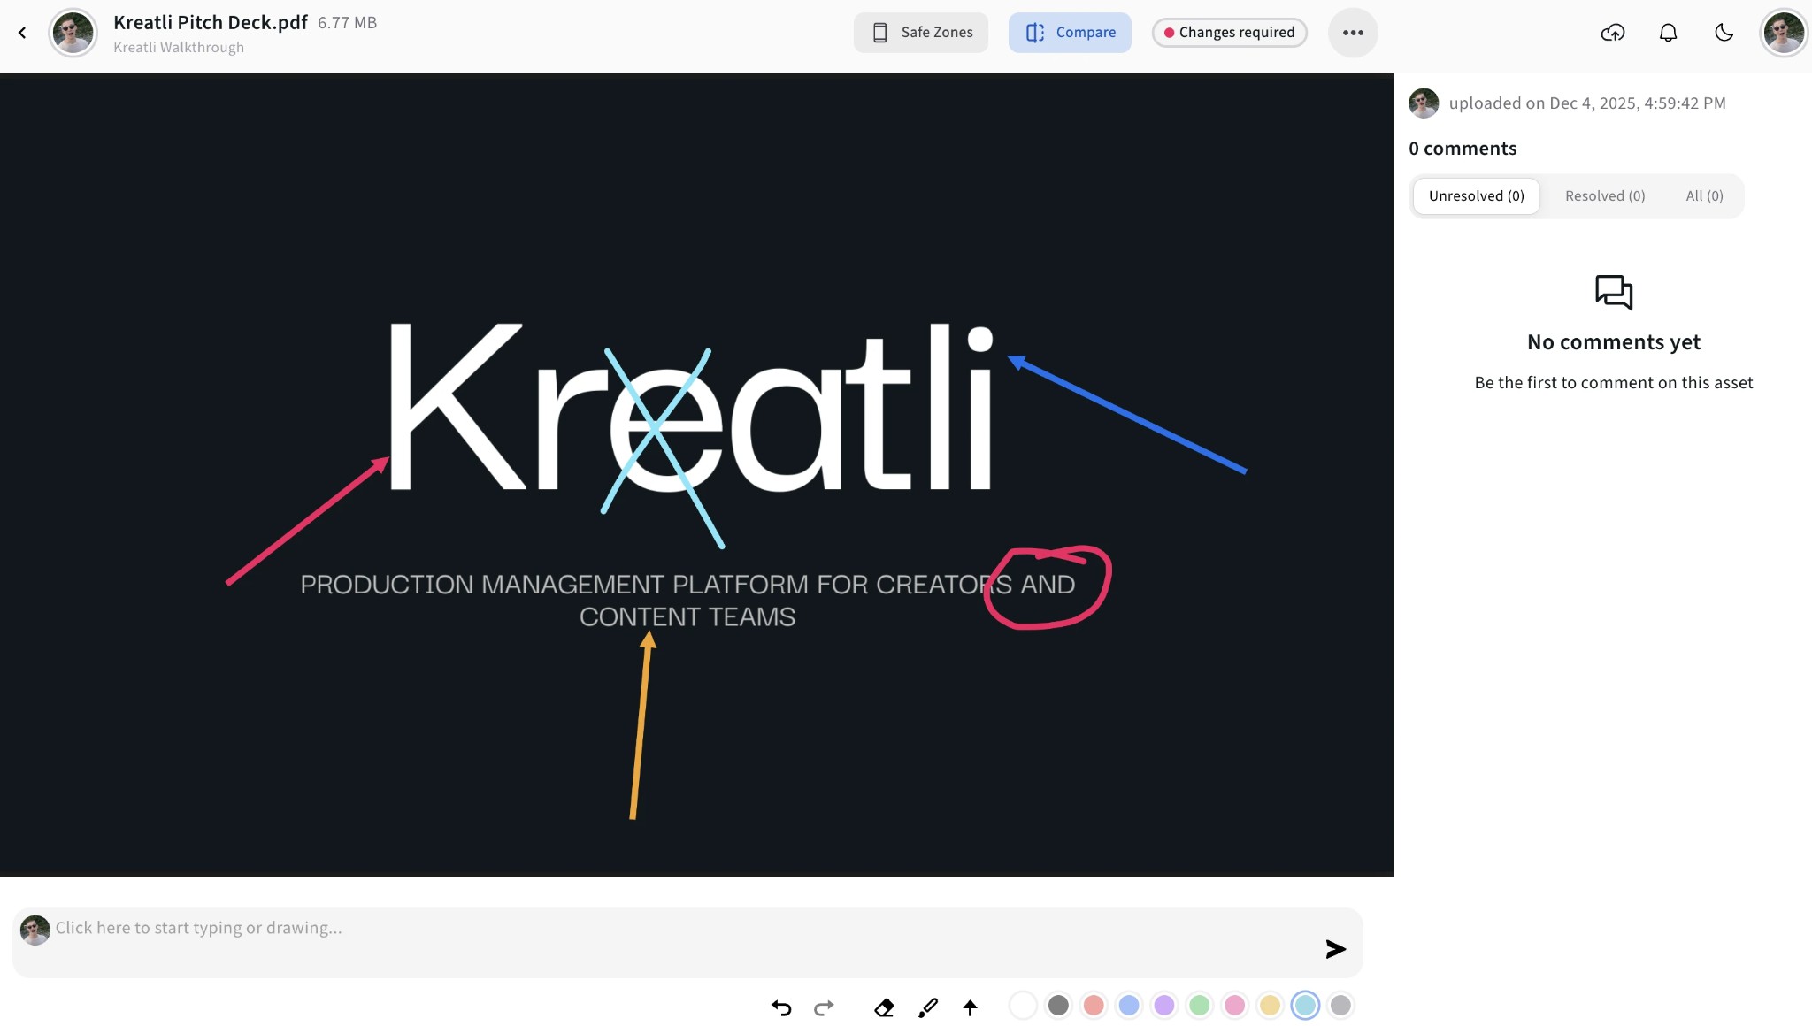
Task: Select the Eraser annotation tool
Action: point(884,1007)
